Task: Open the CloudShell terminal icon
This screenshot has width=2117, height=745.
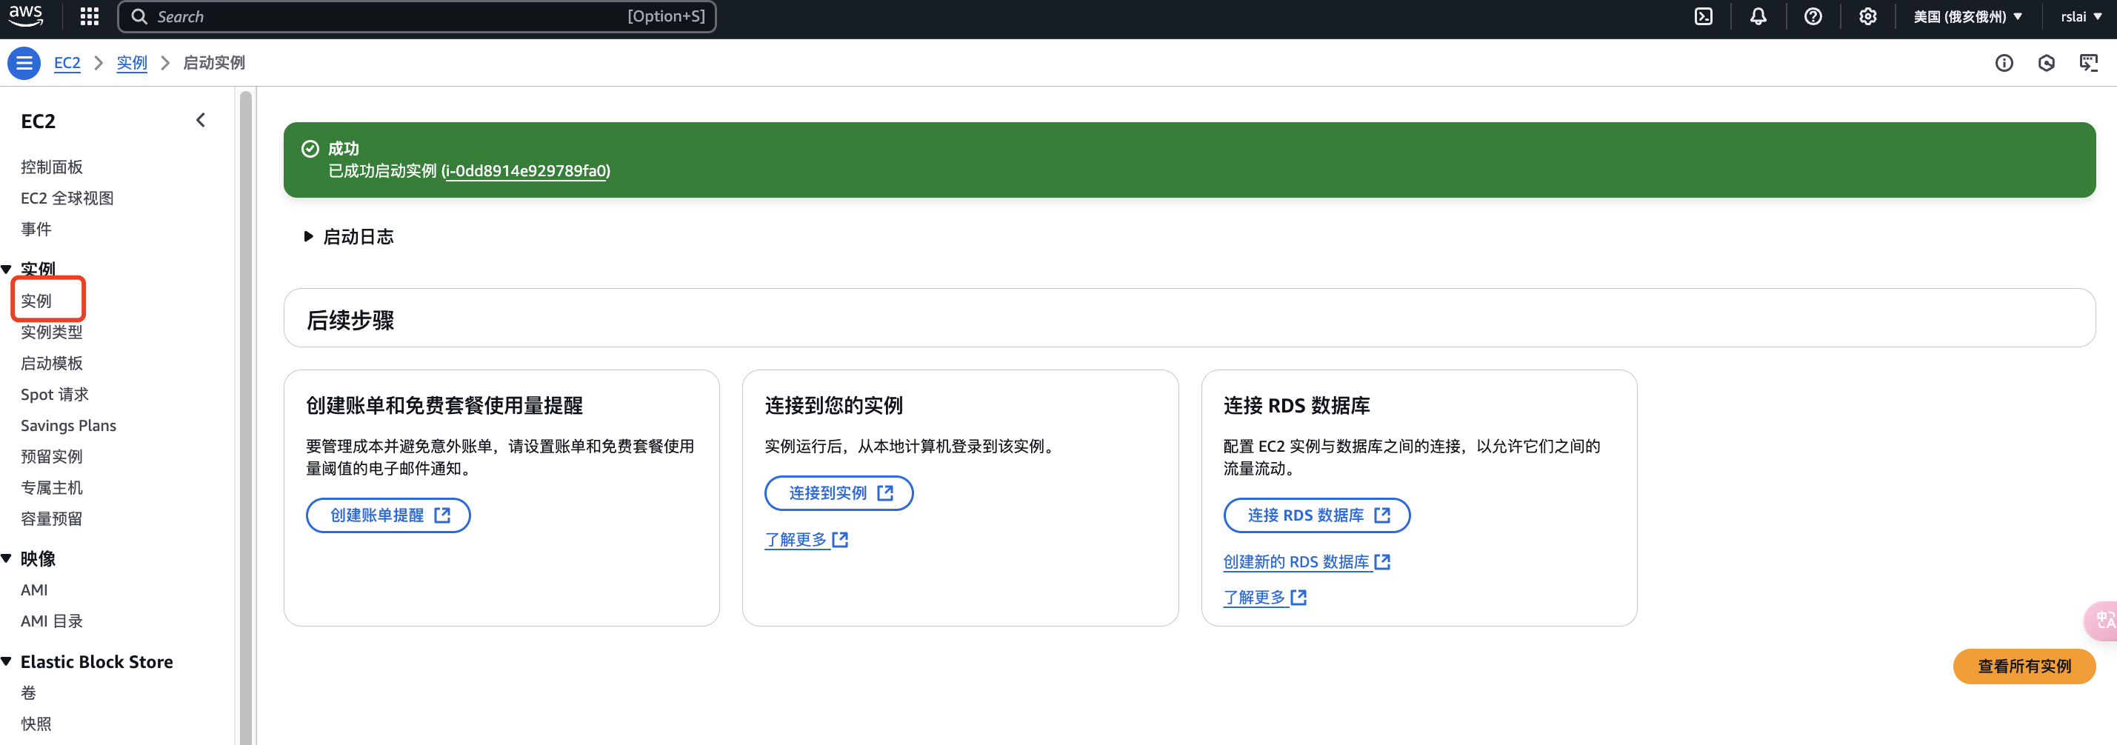Action: click(x=1704, y=16)
